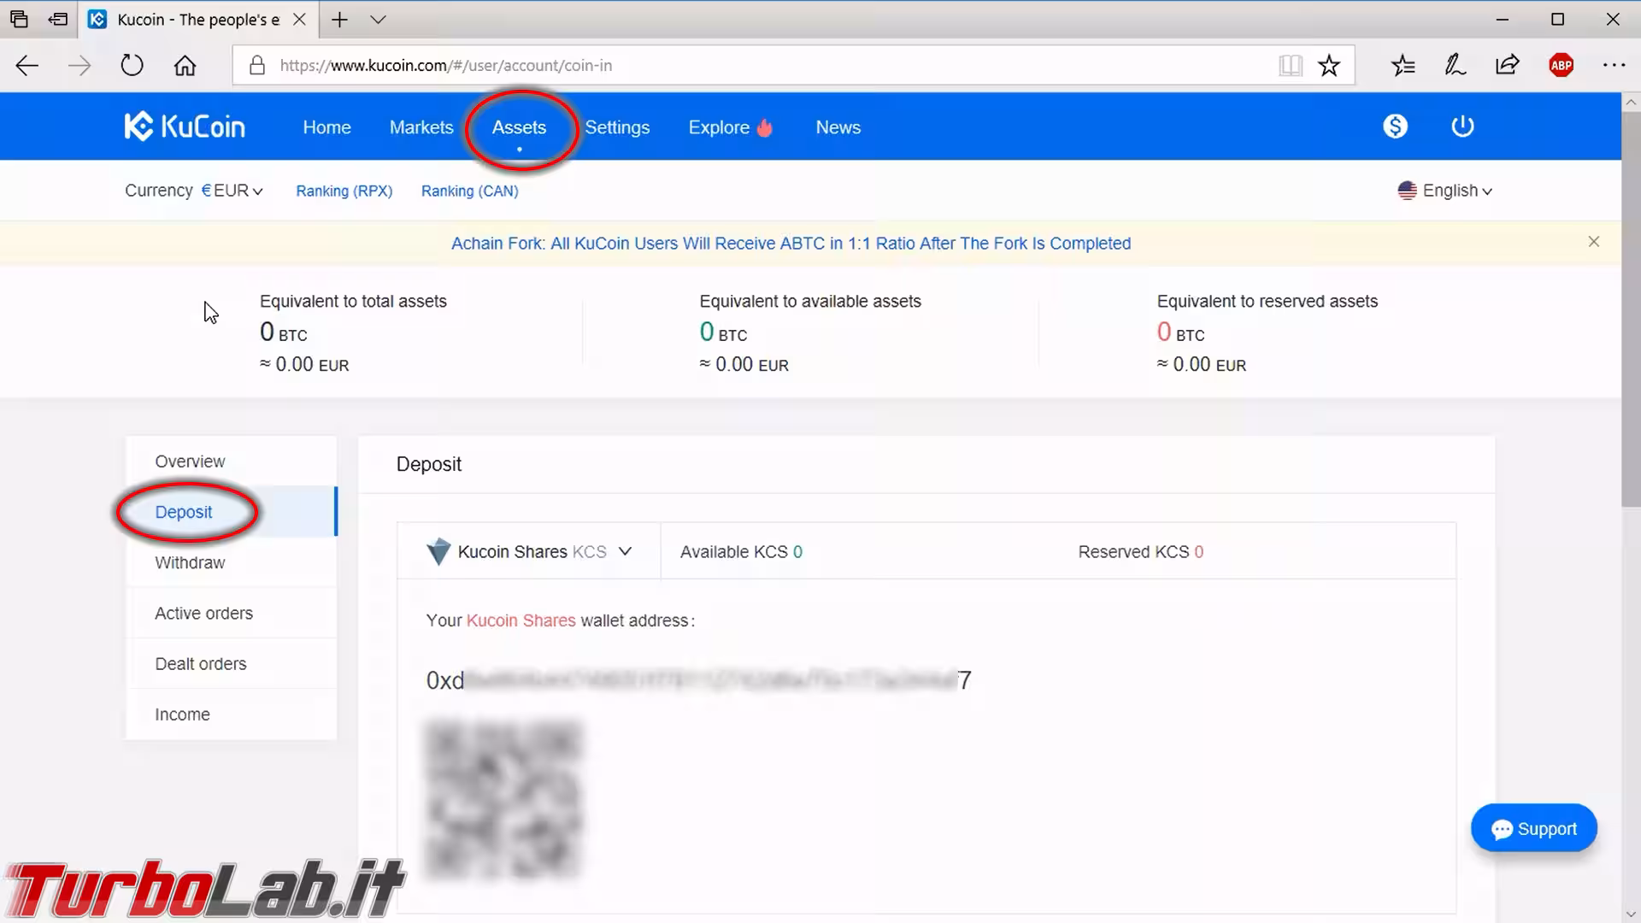Click the power logout icon
This screenshot has height=923, width=1641.
[x=1462, y=126]
